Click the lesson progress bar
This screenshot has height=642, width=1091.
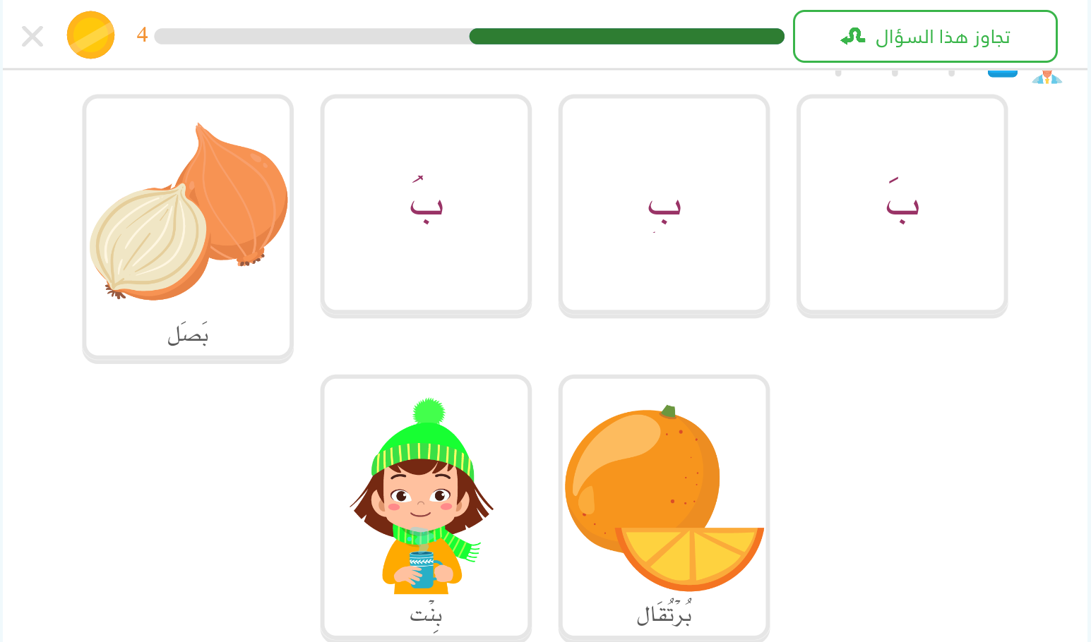coord(470,36)
